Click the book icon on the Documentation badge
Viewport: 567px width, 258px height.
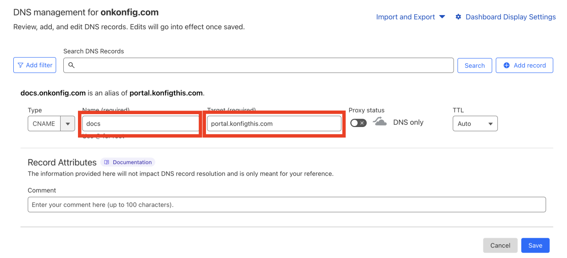106,162
